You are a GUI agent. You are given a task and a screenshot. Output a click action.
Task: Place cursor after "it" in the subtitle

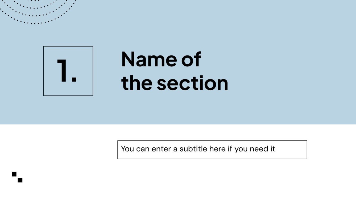tap(276, 149)
